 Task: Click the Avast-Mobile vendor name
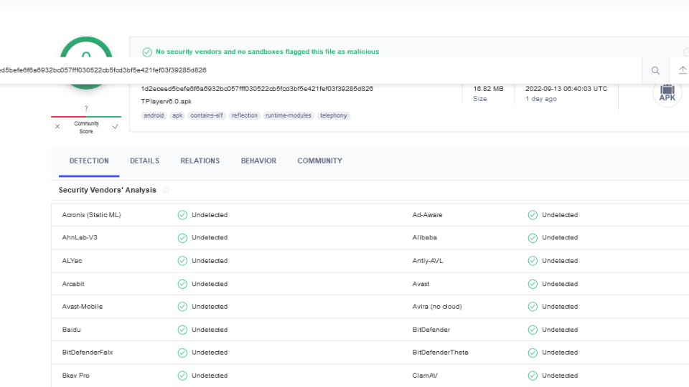pyautogui.click(x=82, y=307)
